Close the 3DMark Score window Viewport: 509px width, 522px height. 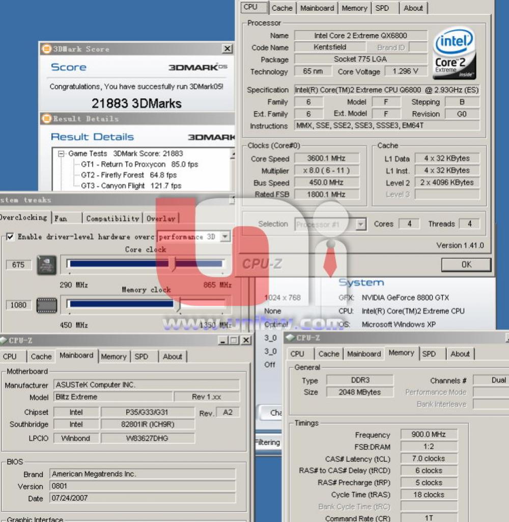pos(227,49)
